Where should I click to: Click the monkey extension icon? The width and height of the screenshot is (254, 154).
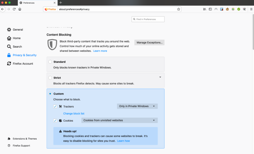(x=227, y=9)
